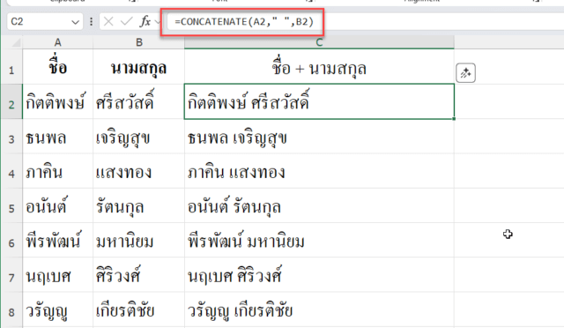This screenshot has width=564, height=328.
Task: Select row 5 header
Action: (x=11, y=205)
